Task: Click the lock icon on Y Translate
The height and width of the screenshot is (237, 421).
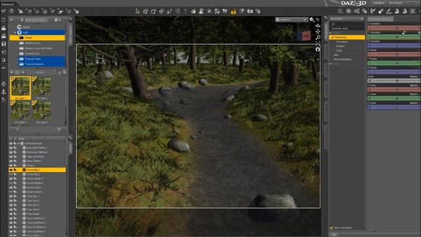Action: (404, 32)
